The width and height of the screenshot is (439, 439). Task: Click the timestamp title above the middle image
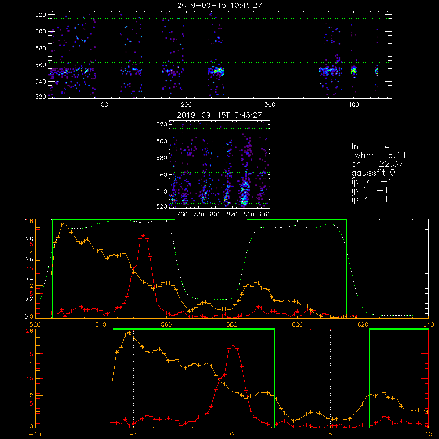(x=219, y=115)
